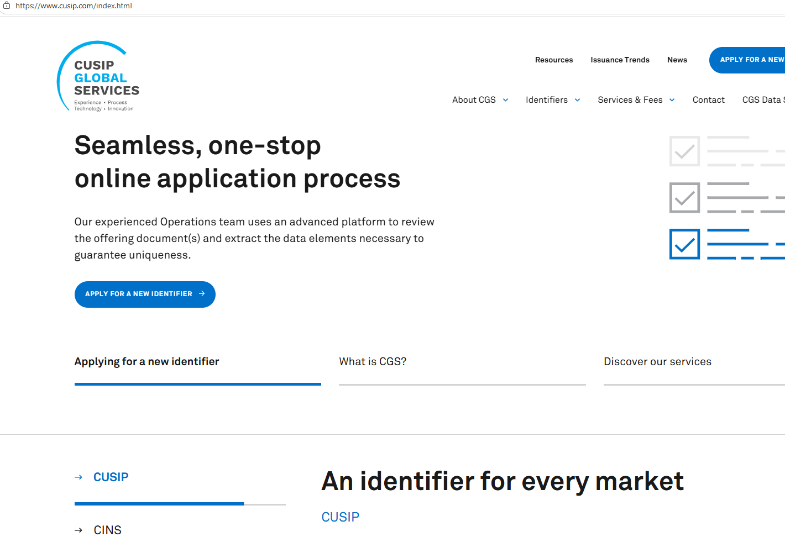Open the Issuance Trends link
Screen dimensions: 785x537
coord(620,60)
